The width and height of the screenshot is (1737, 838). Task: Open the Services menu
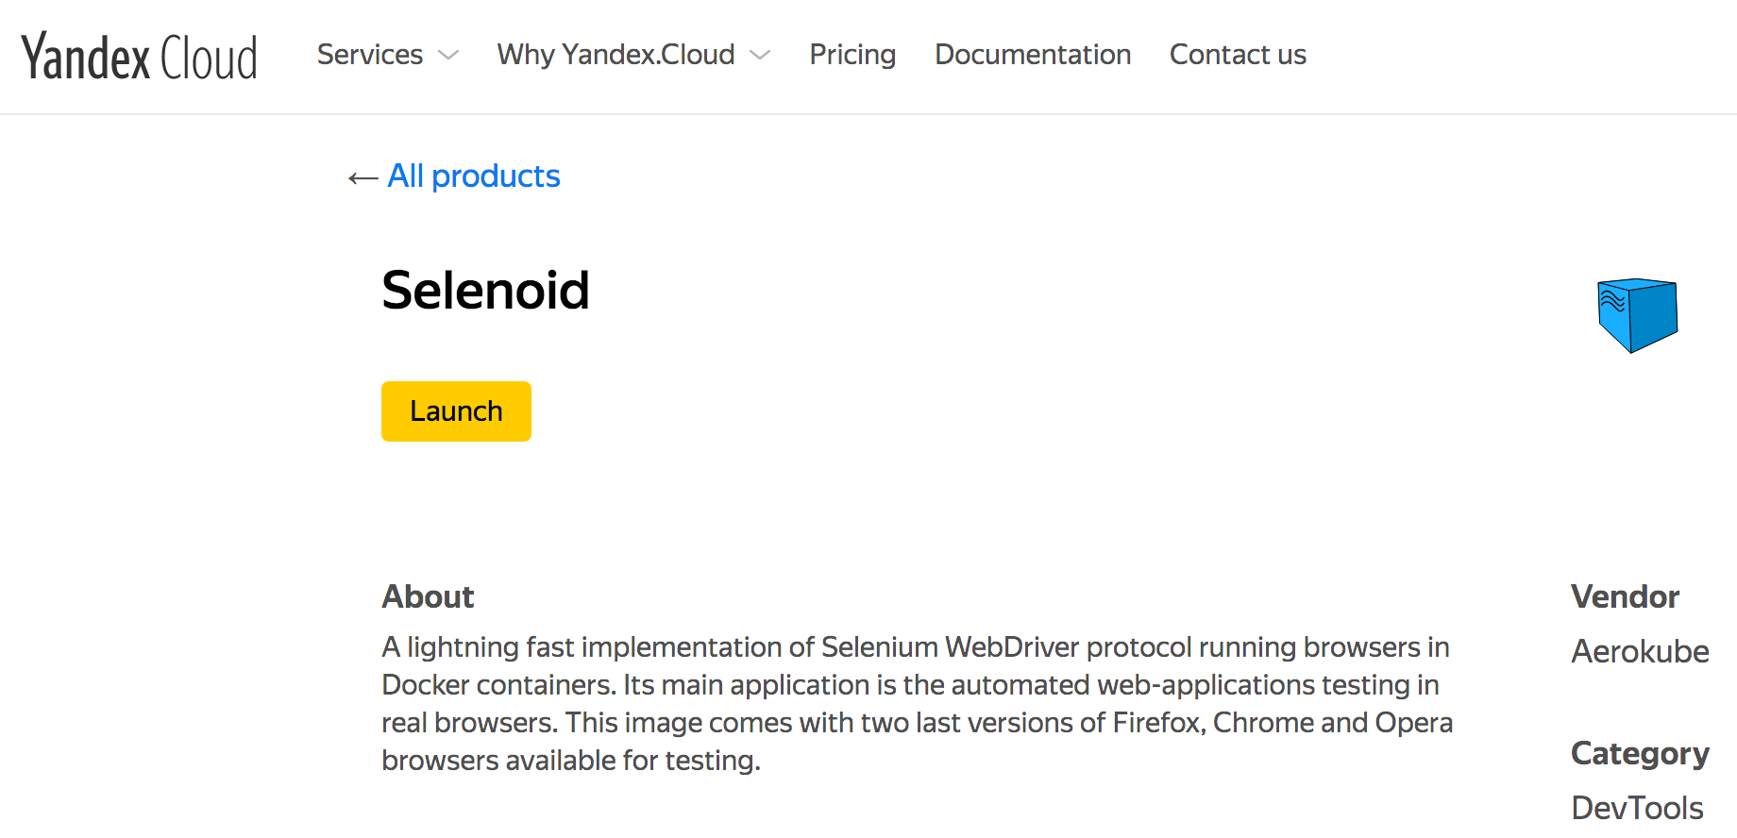[370, 55]
